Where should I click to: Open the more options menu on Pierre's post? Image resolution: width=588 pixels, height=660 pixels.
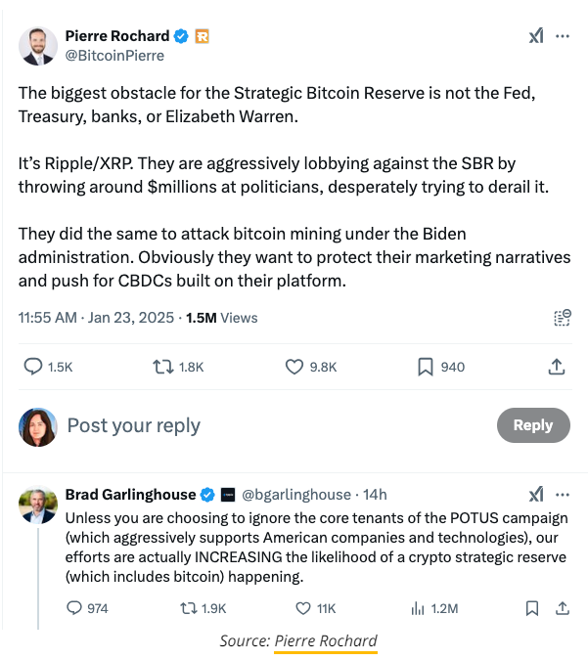pyautogui.click(x=563, y=36)
